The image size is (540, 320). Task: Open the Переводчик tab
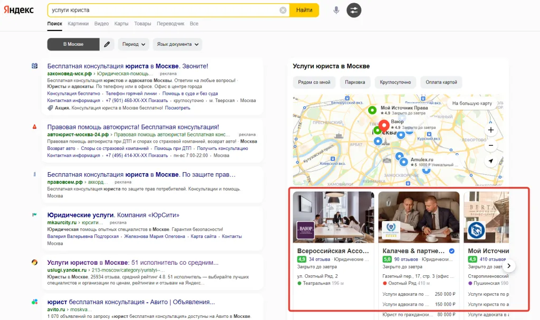[170, 24]
